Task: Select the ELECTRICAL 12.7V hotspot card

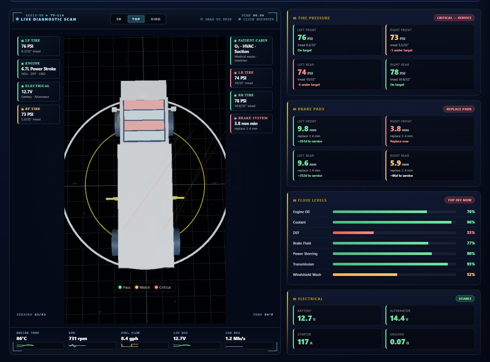Action: 39,92
